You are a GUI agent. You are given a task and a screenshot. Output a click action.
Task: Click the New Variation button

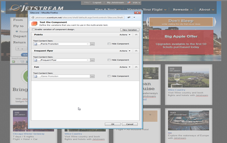pos(130,30)
